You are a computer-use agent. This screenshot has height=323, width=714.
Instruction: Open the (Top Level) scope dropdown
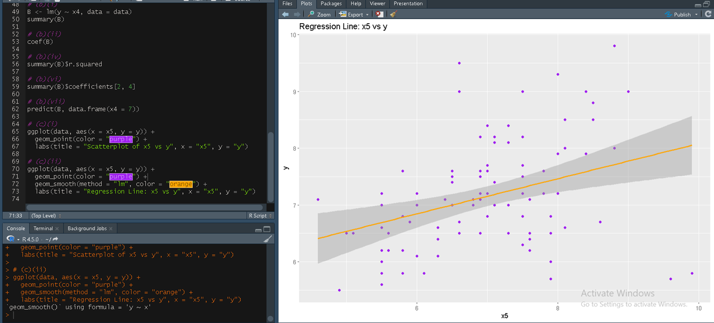(x=46, y=215)
